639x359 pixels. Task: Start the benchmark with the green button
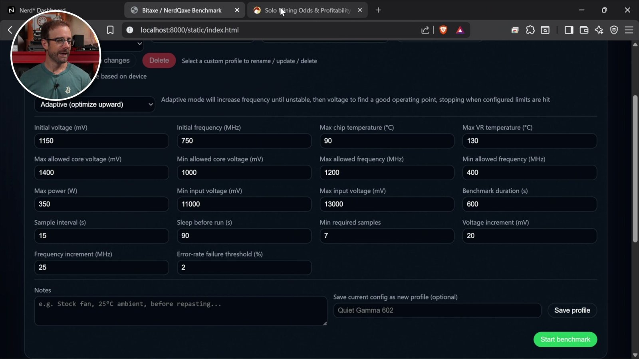click(x=565, y=339)
